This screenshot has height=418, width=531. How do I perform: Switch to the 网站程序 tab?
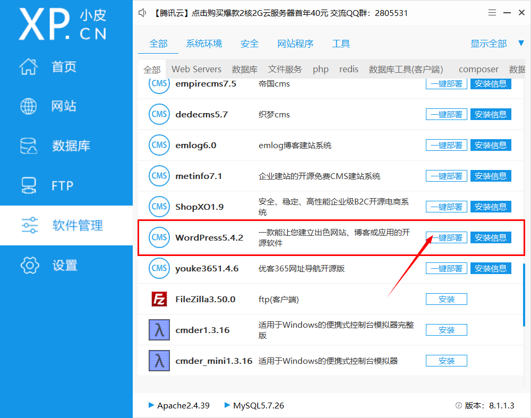(295, 44)
